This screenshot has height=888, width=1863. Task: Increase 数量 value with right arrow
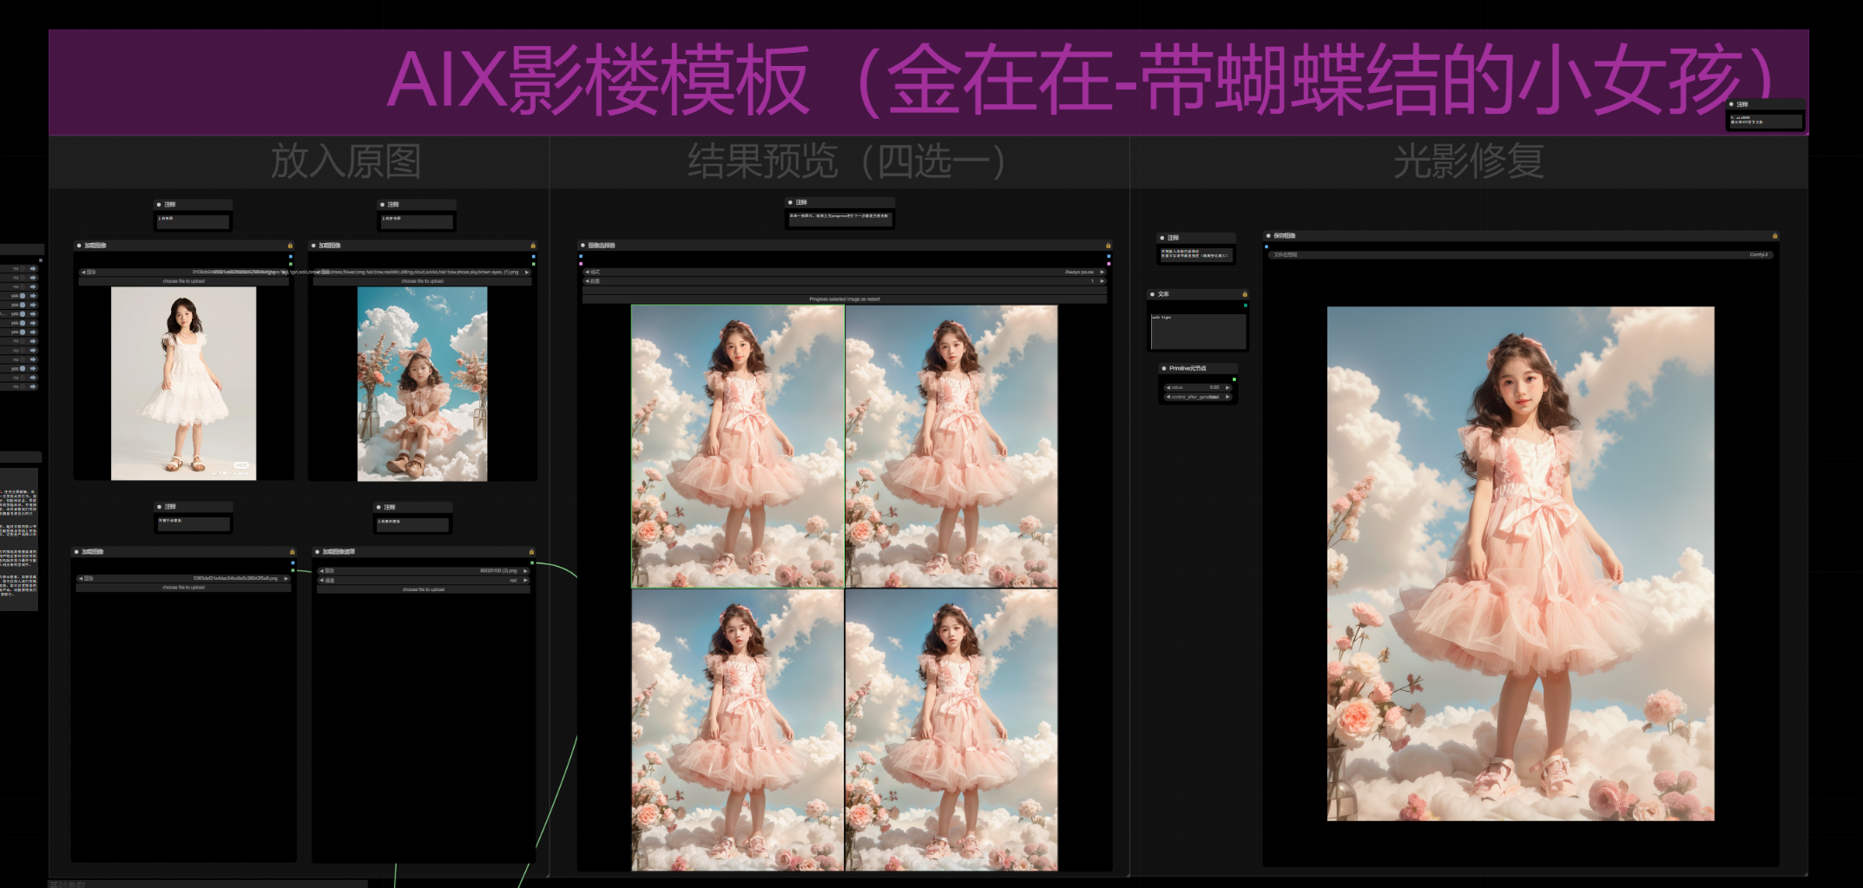point(1102,281)
